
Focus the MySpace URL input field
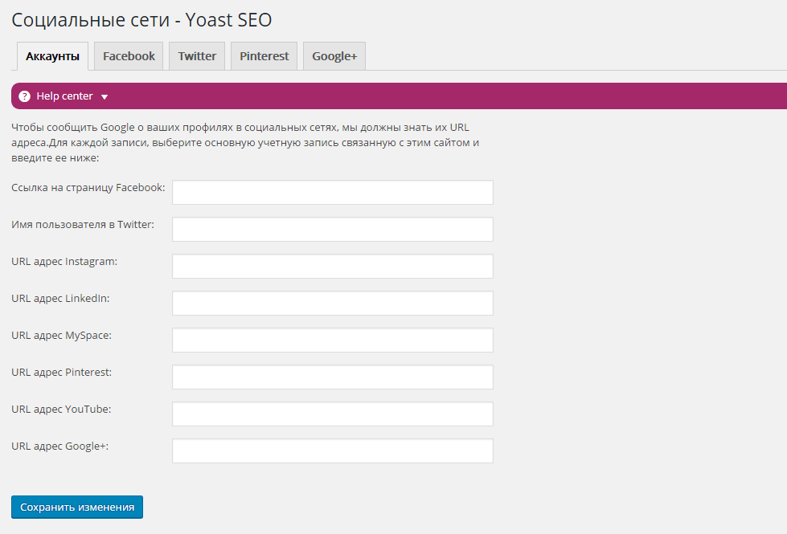click(333, 340)
